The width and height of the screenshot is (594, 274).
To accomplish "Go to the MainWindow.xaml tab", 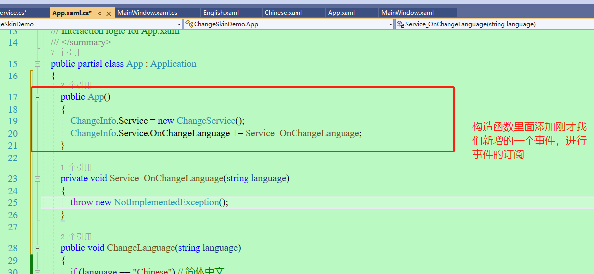I will click(407, 13).
